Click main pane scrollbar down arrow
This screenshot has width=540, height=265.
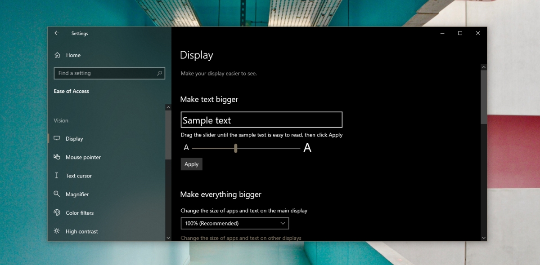point(484,238)
